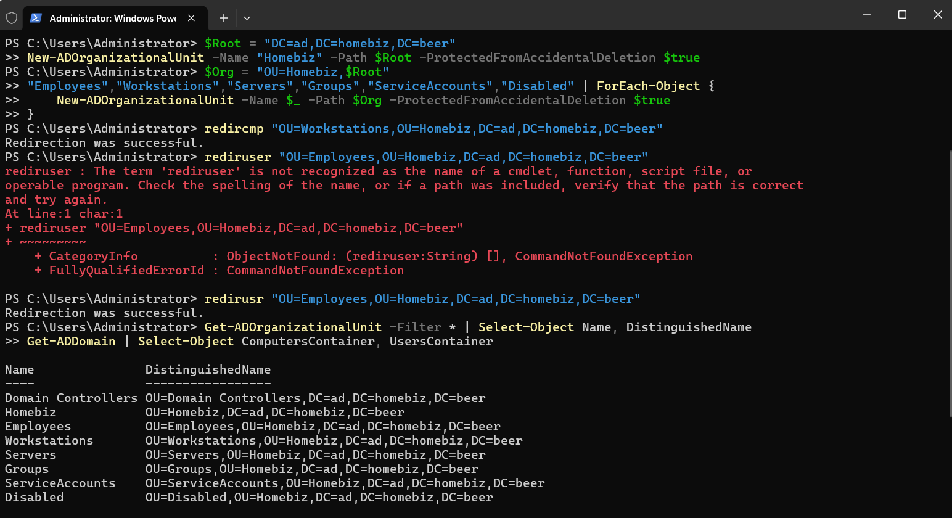Viewport: 952px width, 518px height.
Task: Close the Administrator: Windows PowerShell tab
Action: click(191, 18)
